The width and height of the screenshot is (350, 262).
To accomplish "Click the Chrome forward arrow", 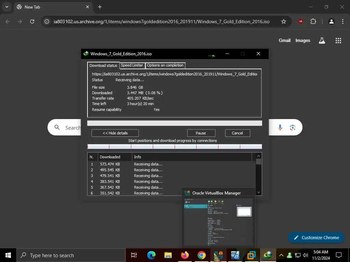I will (20, 21).
